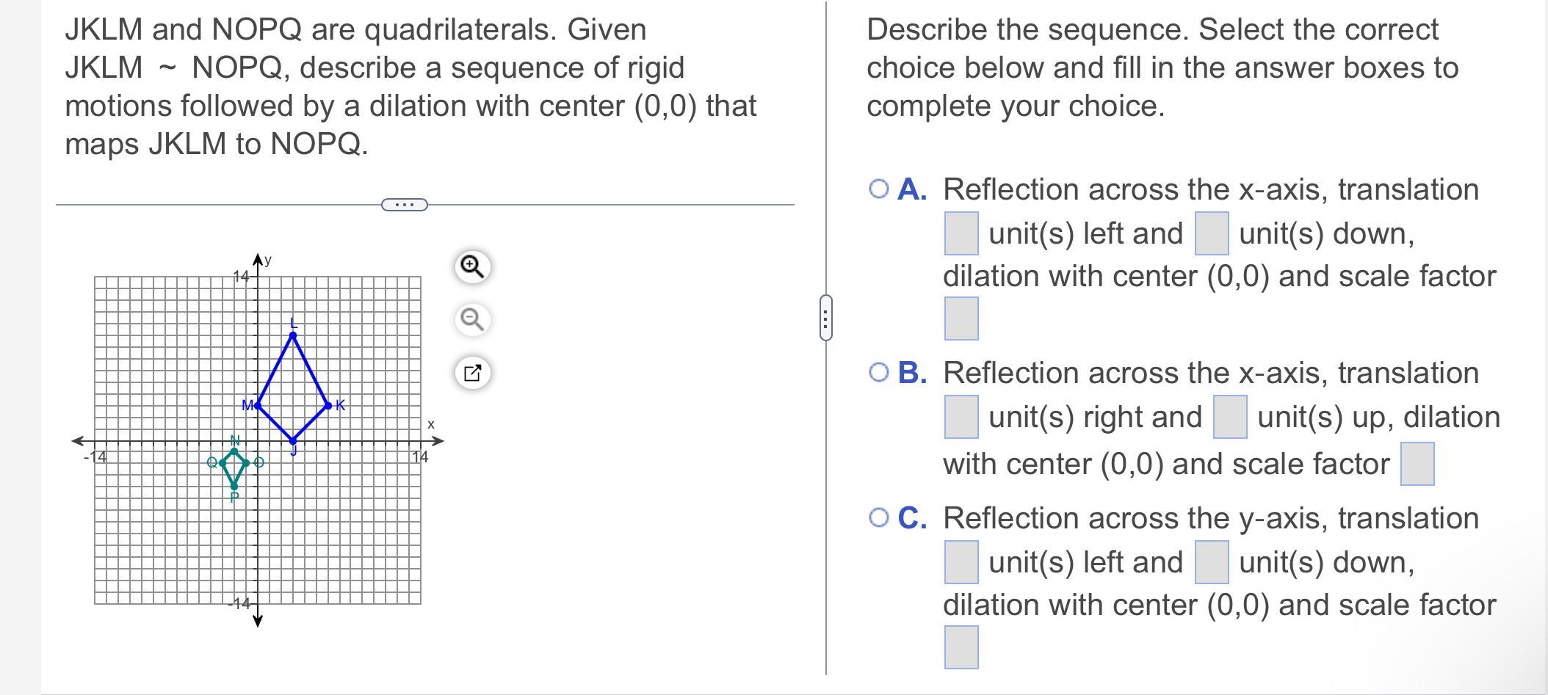Viewport: 1548px width, 695px height.
Task: Click scale factor box in choice B
Action: 1417,464
